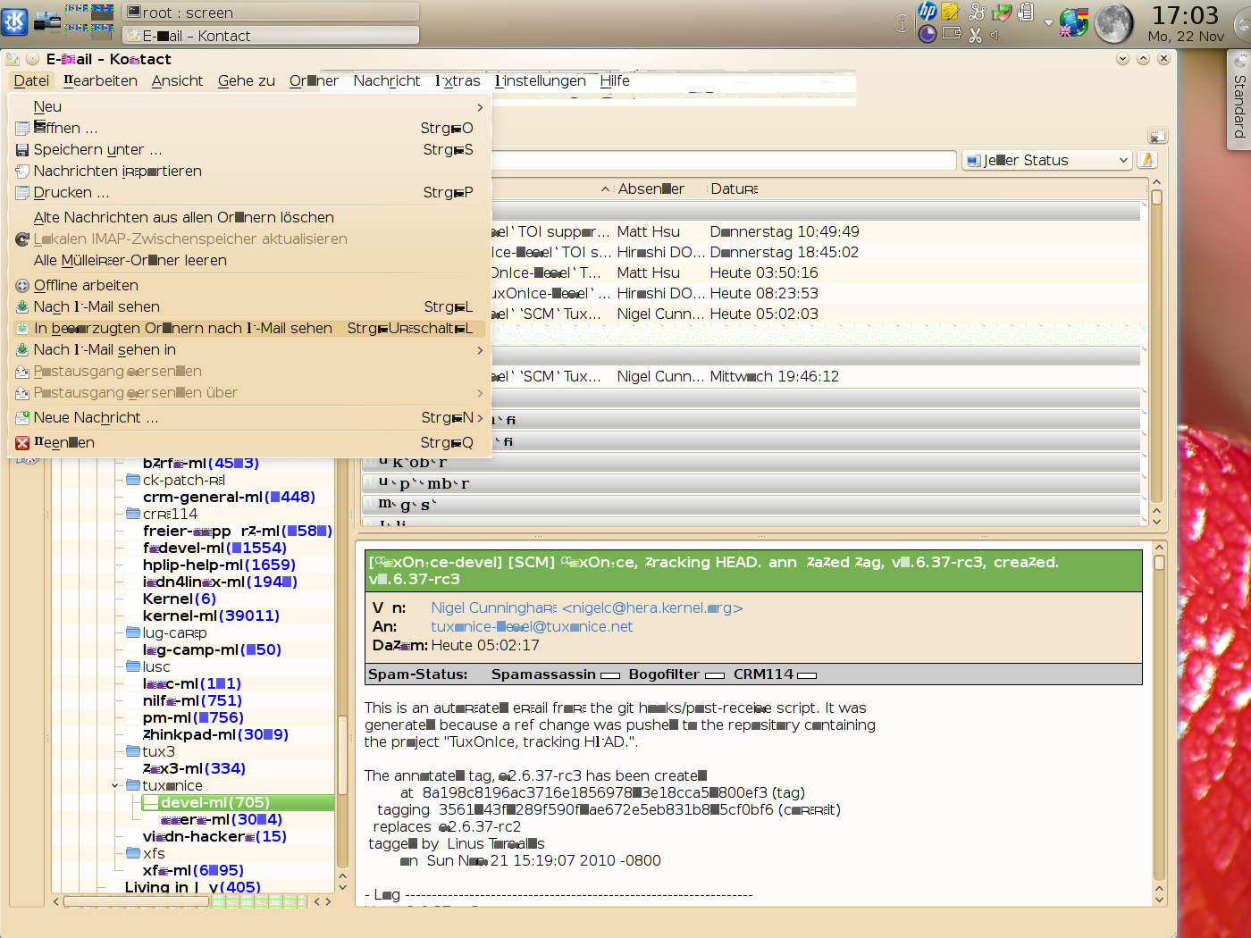The width and height of the screenshot is (1251, 938).
Task: Click the HP printer tray icon
Action: (927, 12)
